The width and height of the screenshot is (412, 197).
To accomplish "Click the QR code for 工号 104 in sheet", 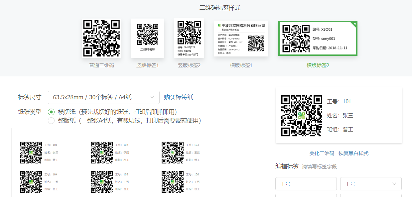I will pos(31,182).
